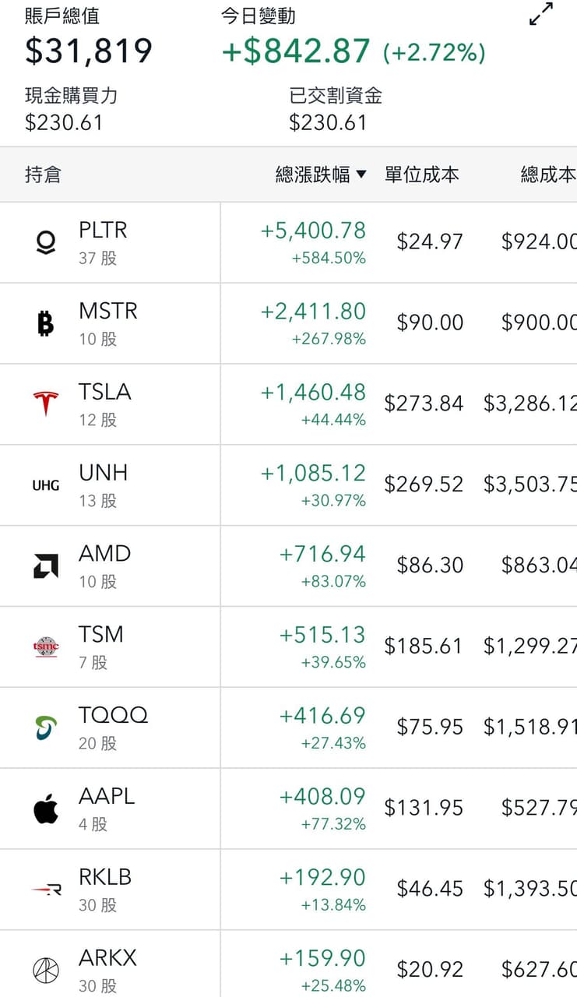This screenshot has height=997, width=577.
Task: Open TSLA ticker holding details
Action: tap(105, 392)
